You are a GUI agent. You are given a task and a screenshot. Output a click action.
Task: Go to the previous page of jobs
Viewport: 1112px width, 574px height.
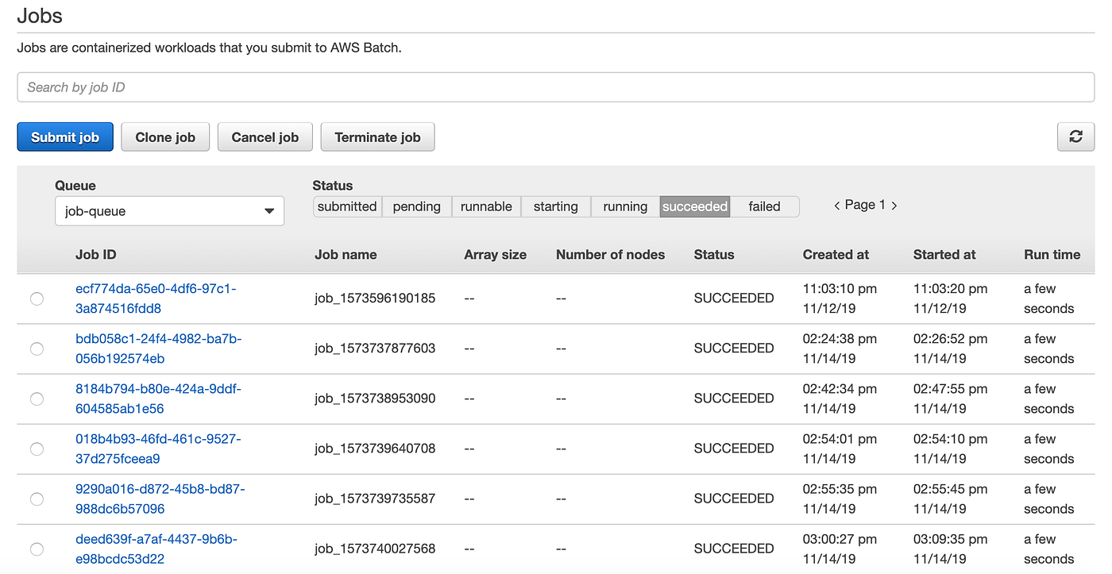click(x=837, y=205)
